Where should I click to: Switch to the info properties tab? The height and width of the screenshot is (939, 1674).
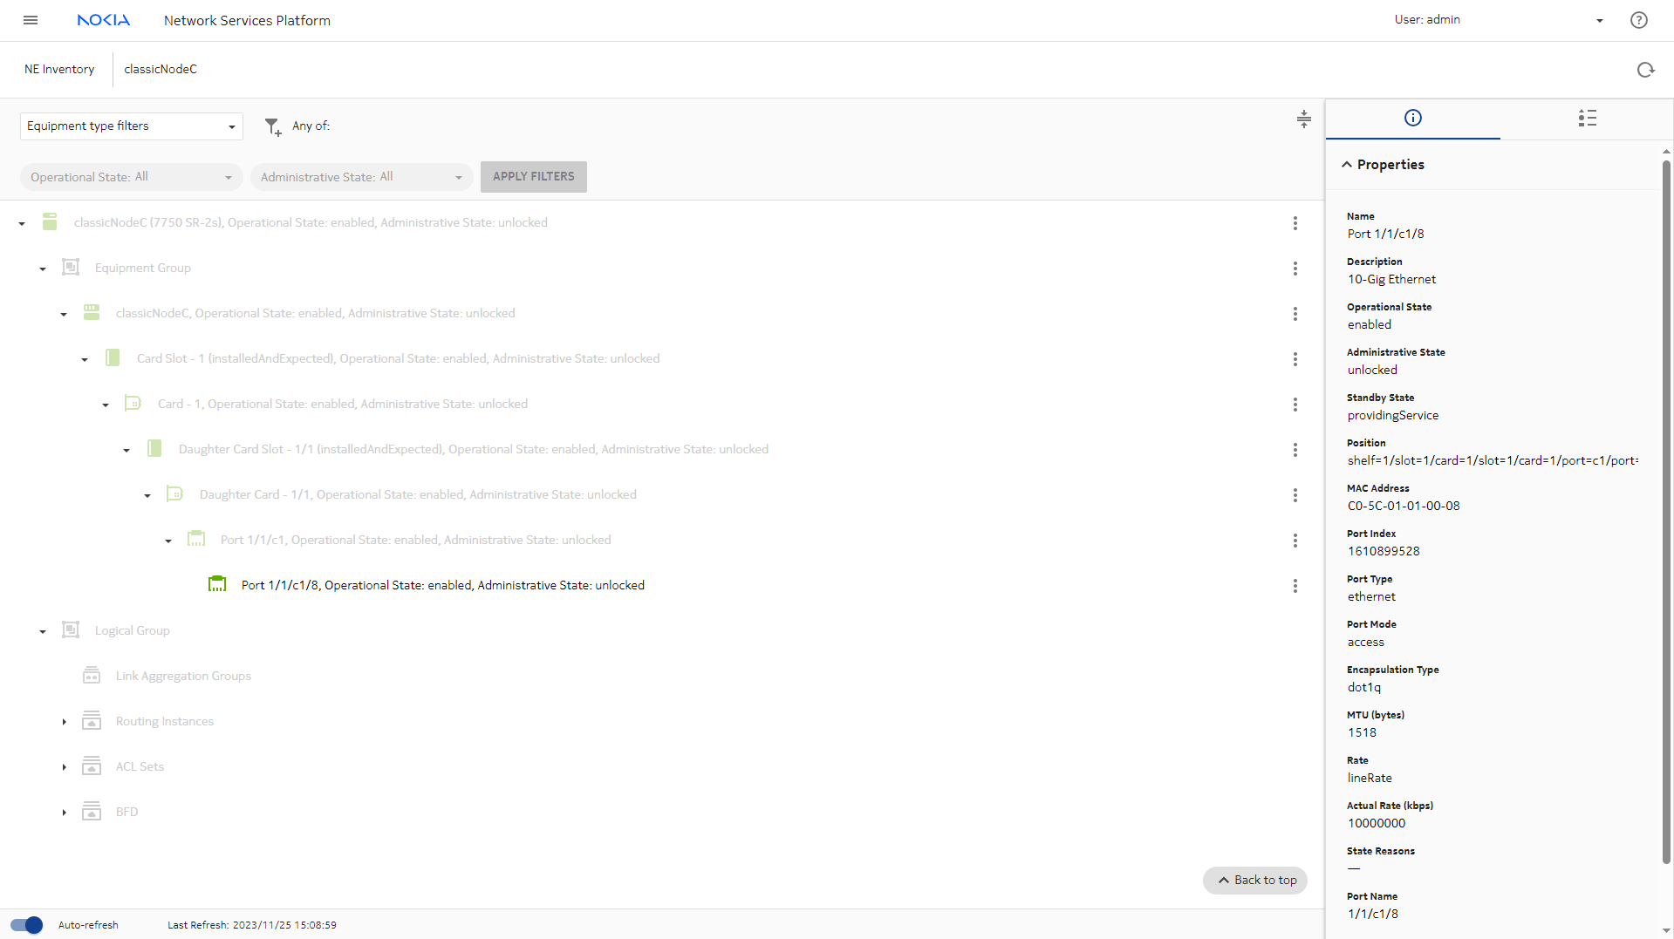pos(1412,119)
